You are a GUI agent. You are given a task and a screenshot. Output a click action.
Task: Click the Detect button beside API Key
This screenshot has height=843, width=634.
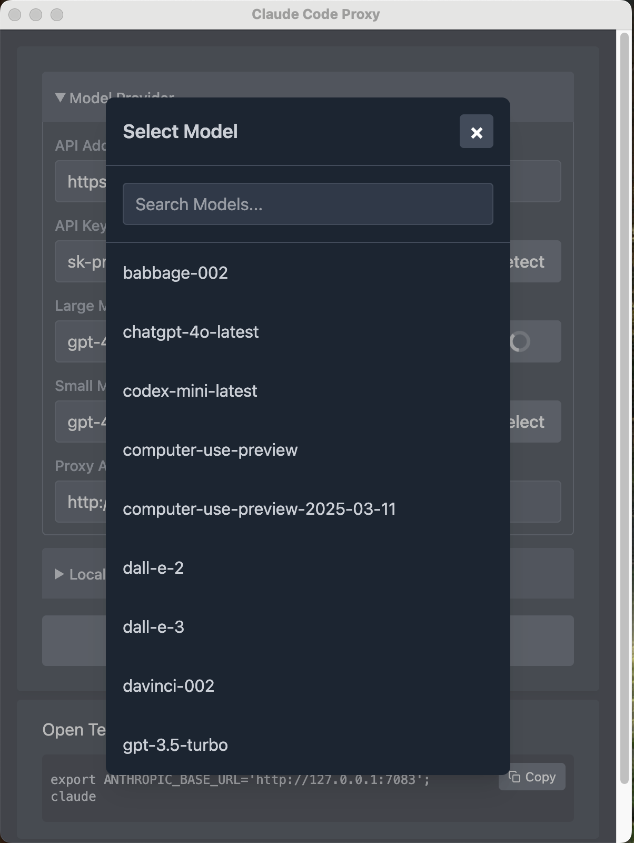point(535,261)
